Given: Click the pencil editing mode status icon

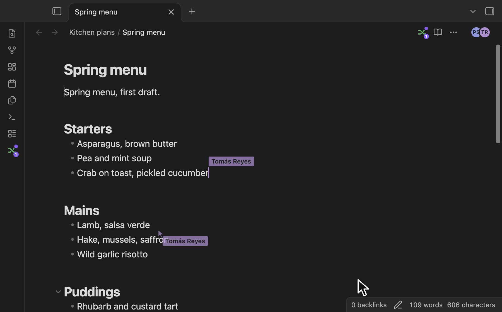Looking at the screenshot, I should [398, 305].
